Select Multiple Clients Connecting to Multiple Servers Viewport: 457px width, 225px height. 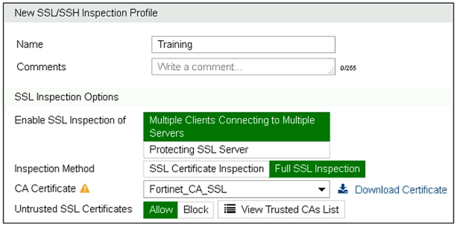coord(236,127)
